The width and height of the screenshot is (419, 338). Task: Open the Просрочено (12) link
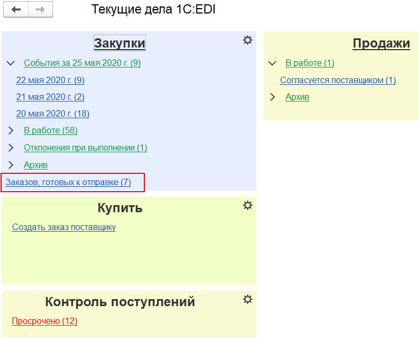coord(45,321)
